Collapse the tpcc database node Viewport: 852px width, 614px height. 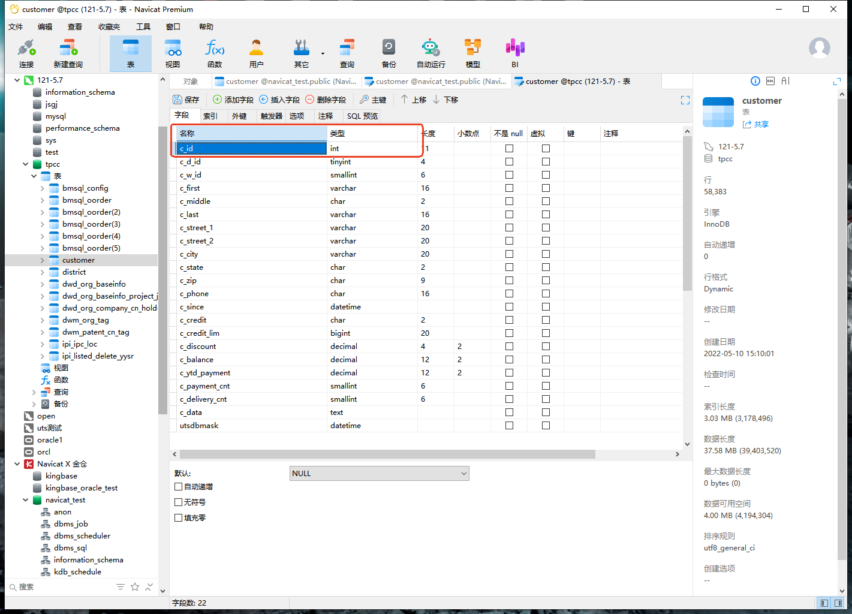[25, 164]
